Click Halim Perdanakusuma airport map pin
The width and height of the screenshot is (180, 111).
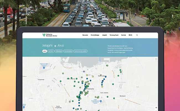click(101, 101)
